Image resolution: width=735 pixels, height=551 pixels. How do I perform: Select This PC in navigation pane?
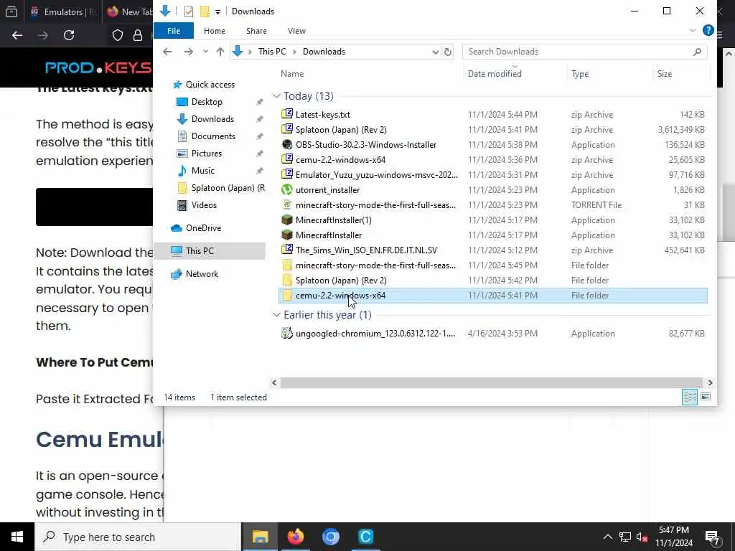pyautogui.click(x=200, y=251)
